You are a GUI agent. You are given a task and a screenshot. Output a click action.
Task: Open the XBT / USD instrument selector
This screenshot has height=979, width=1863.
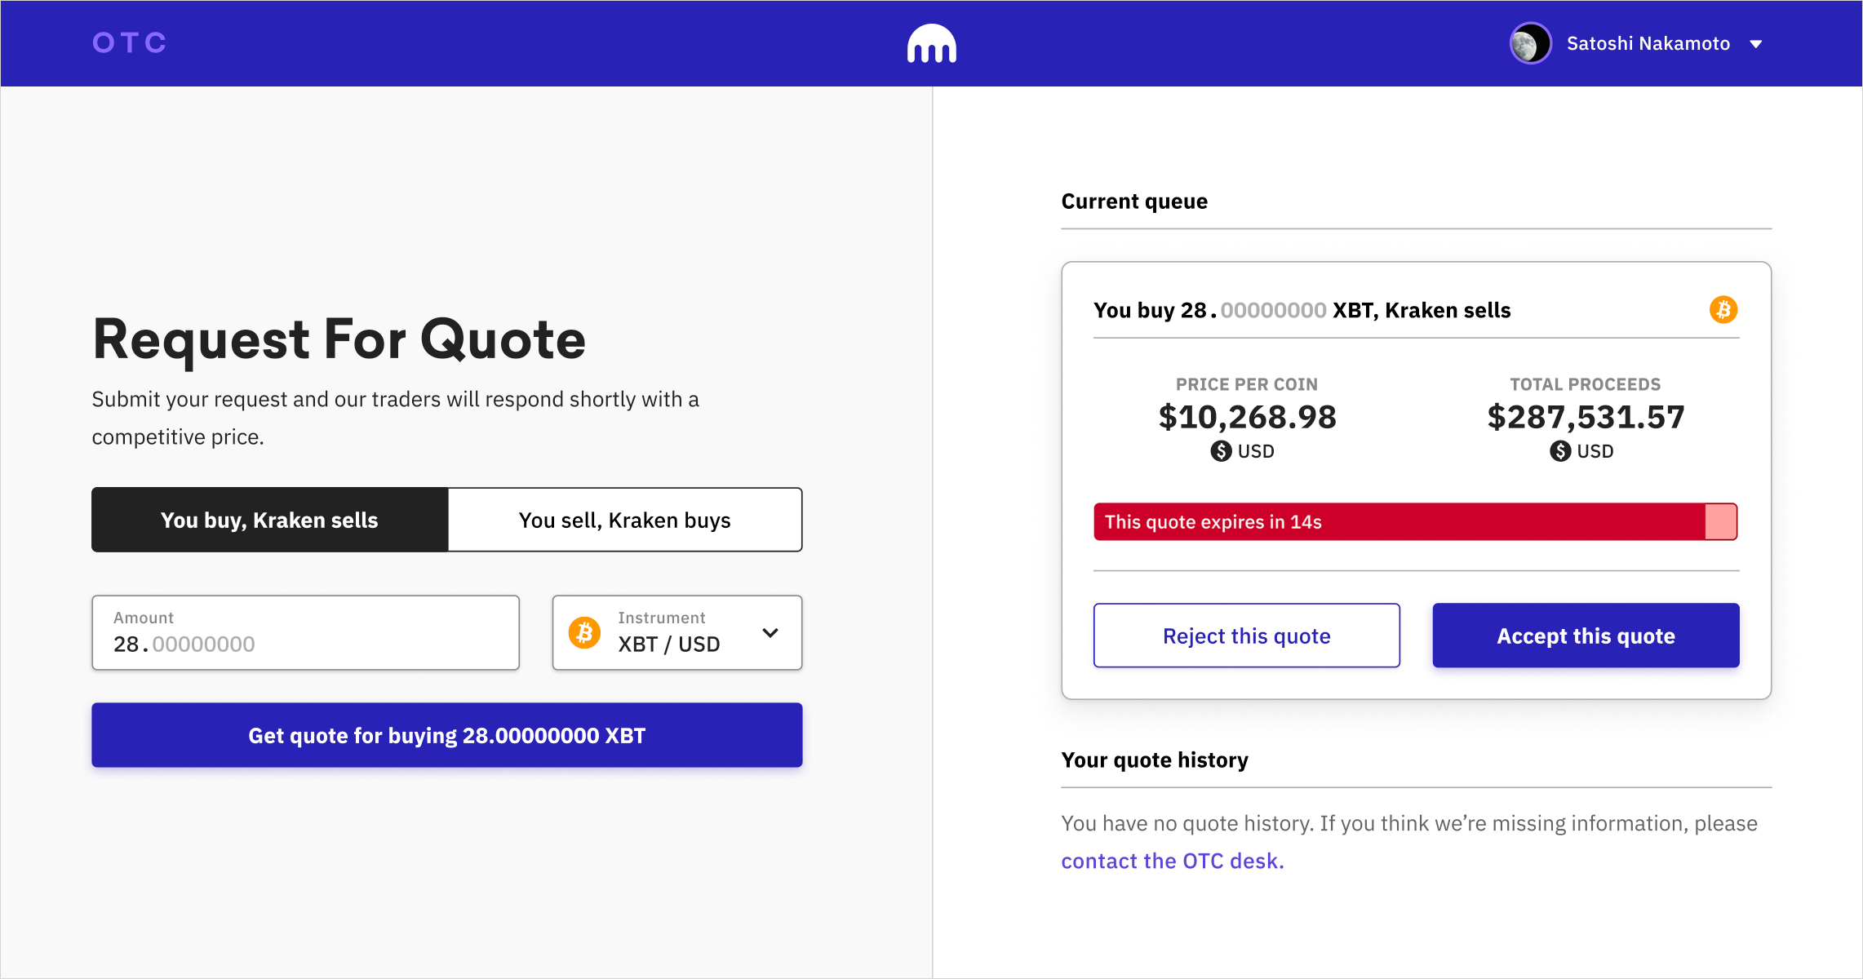click(x=677, y=632)
